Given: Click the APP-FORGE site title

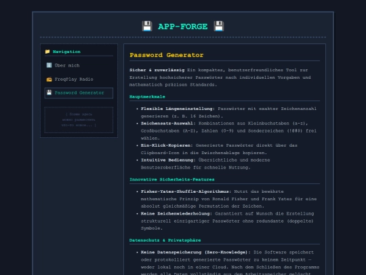Looking at the screenshot, I should pos(183,26).
